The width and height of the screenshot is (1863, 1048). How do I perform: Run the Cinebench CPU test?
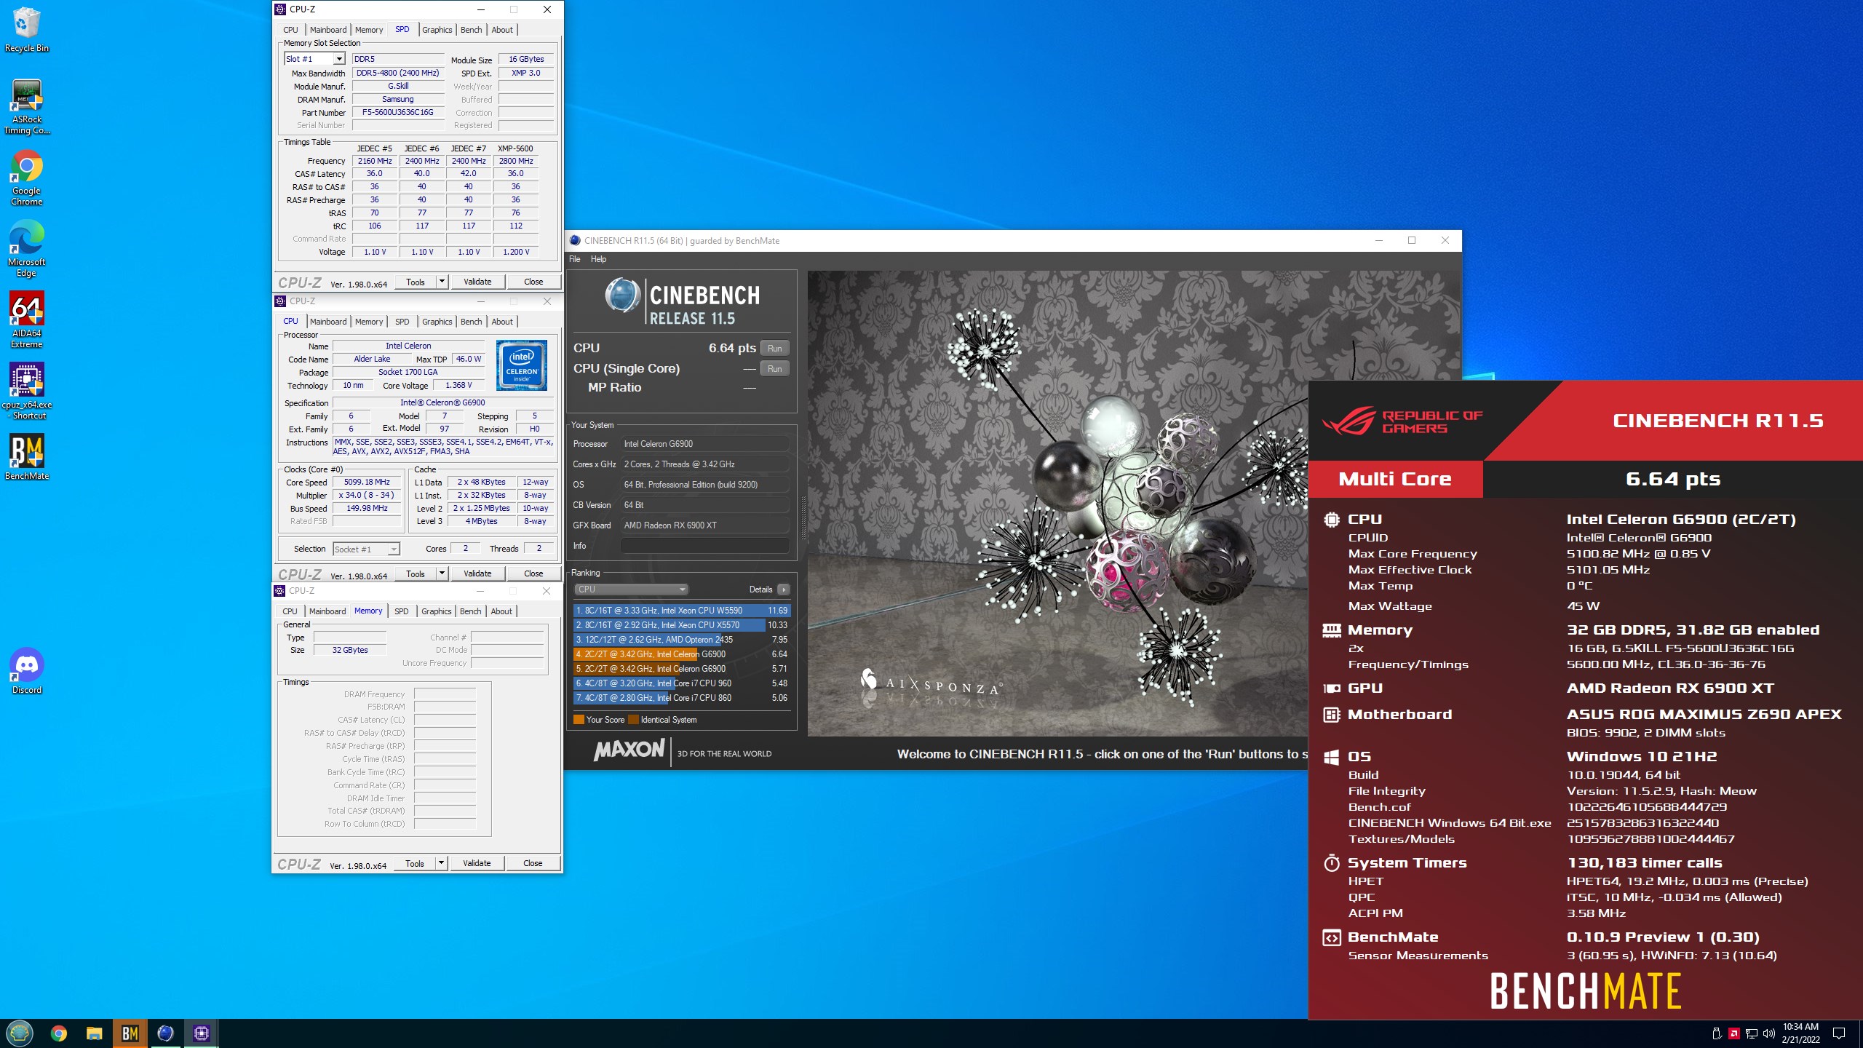[774, 348]
